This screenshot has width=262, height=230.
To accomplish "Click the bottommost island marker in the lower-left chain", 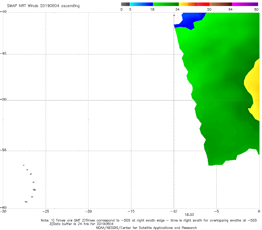I will (26, 202).
